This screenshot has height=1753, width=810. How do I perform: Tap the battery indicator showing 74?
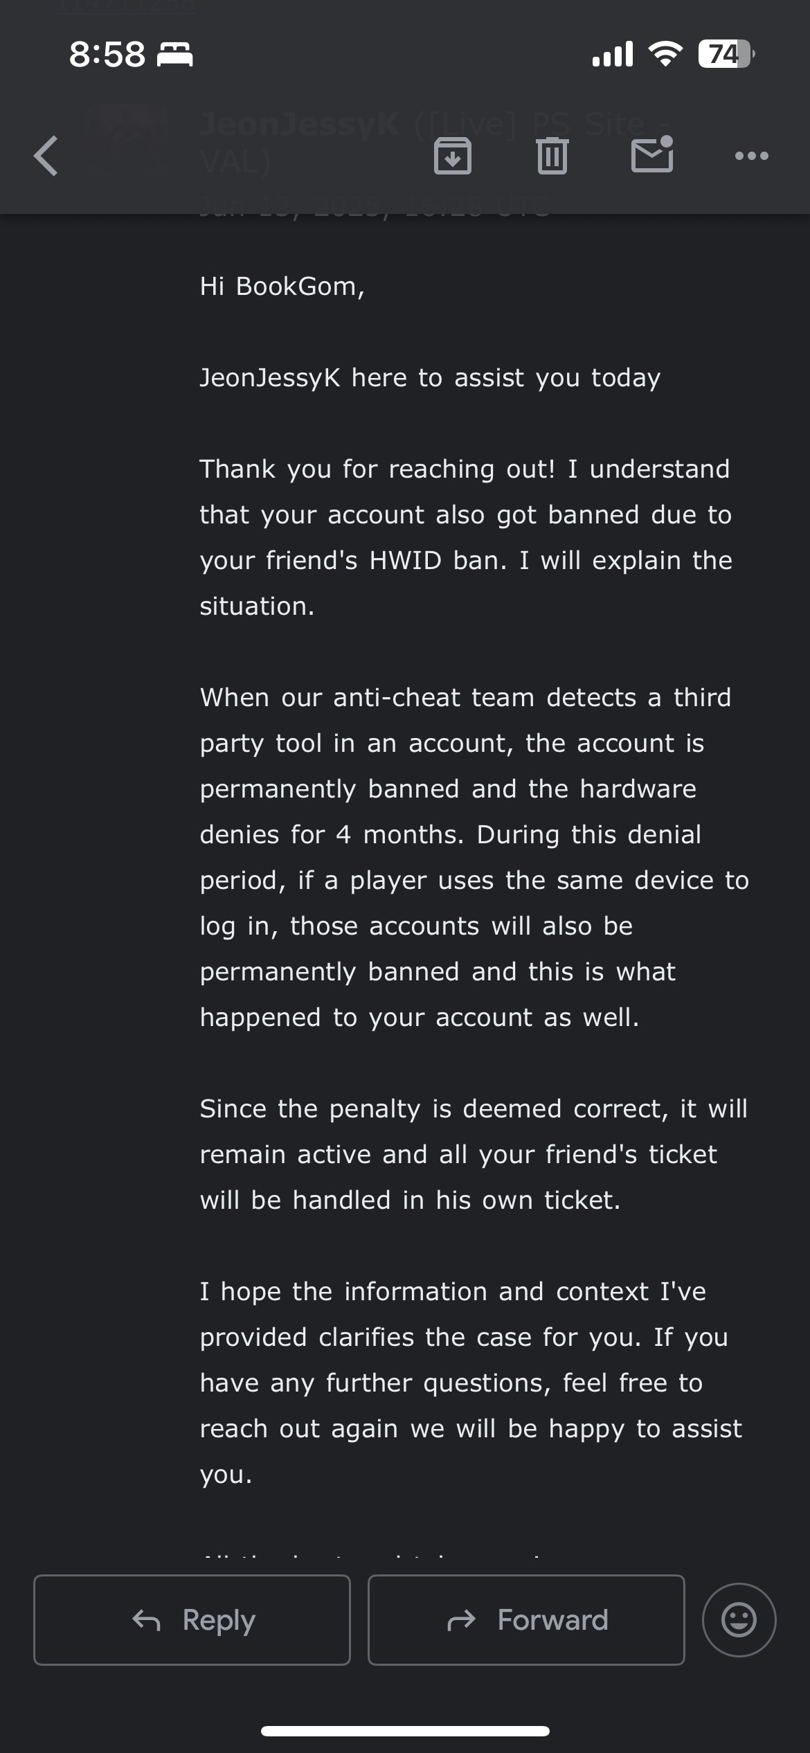(725, 54)
